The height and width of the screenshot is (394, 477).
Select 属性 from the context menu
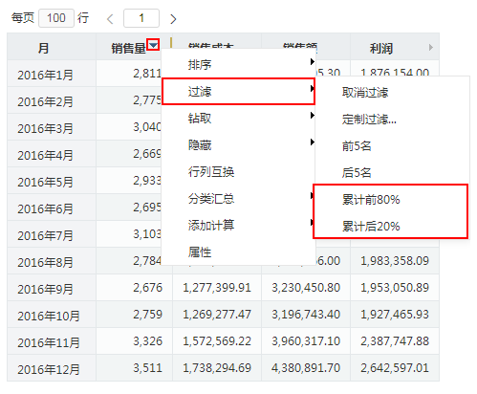[x=238, y=252]
